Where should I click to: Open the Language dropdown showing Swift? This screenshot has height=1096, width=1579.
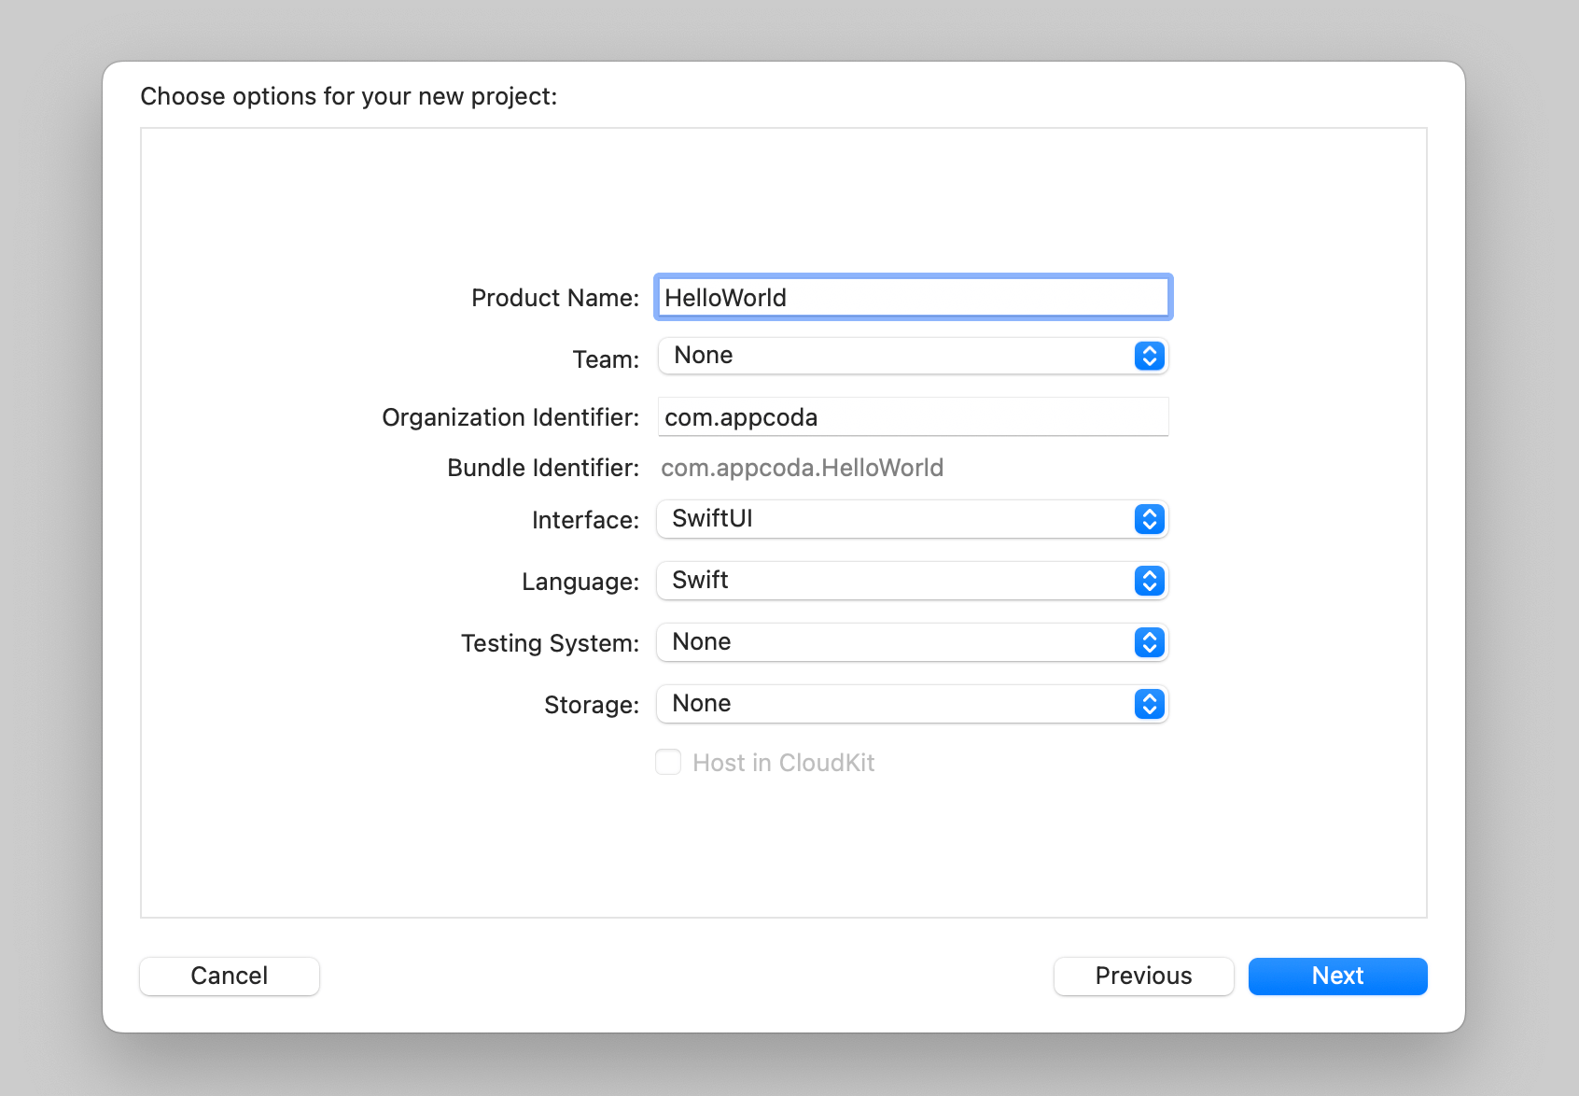coord(896,581)
